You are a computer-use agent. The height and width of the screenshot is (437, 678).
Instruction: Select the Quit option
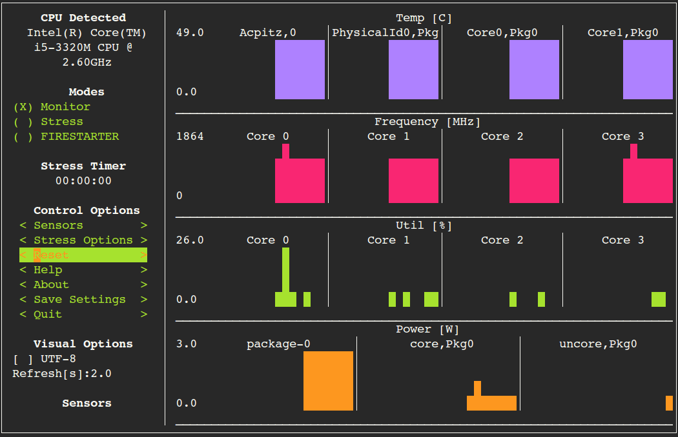coord(49,314)
